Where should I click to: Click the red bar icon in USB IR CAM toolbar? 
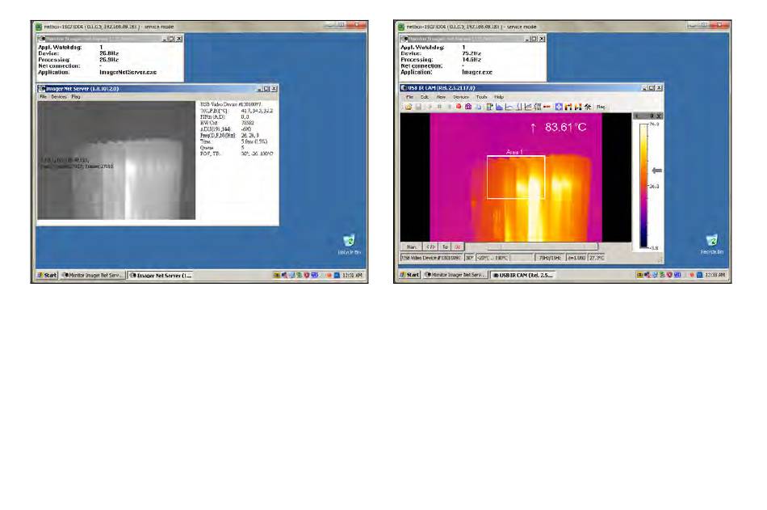pos(547,107)
